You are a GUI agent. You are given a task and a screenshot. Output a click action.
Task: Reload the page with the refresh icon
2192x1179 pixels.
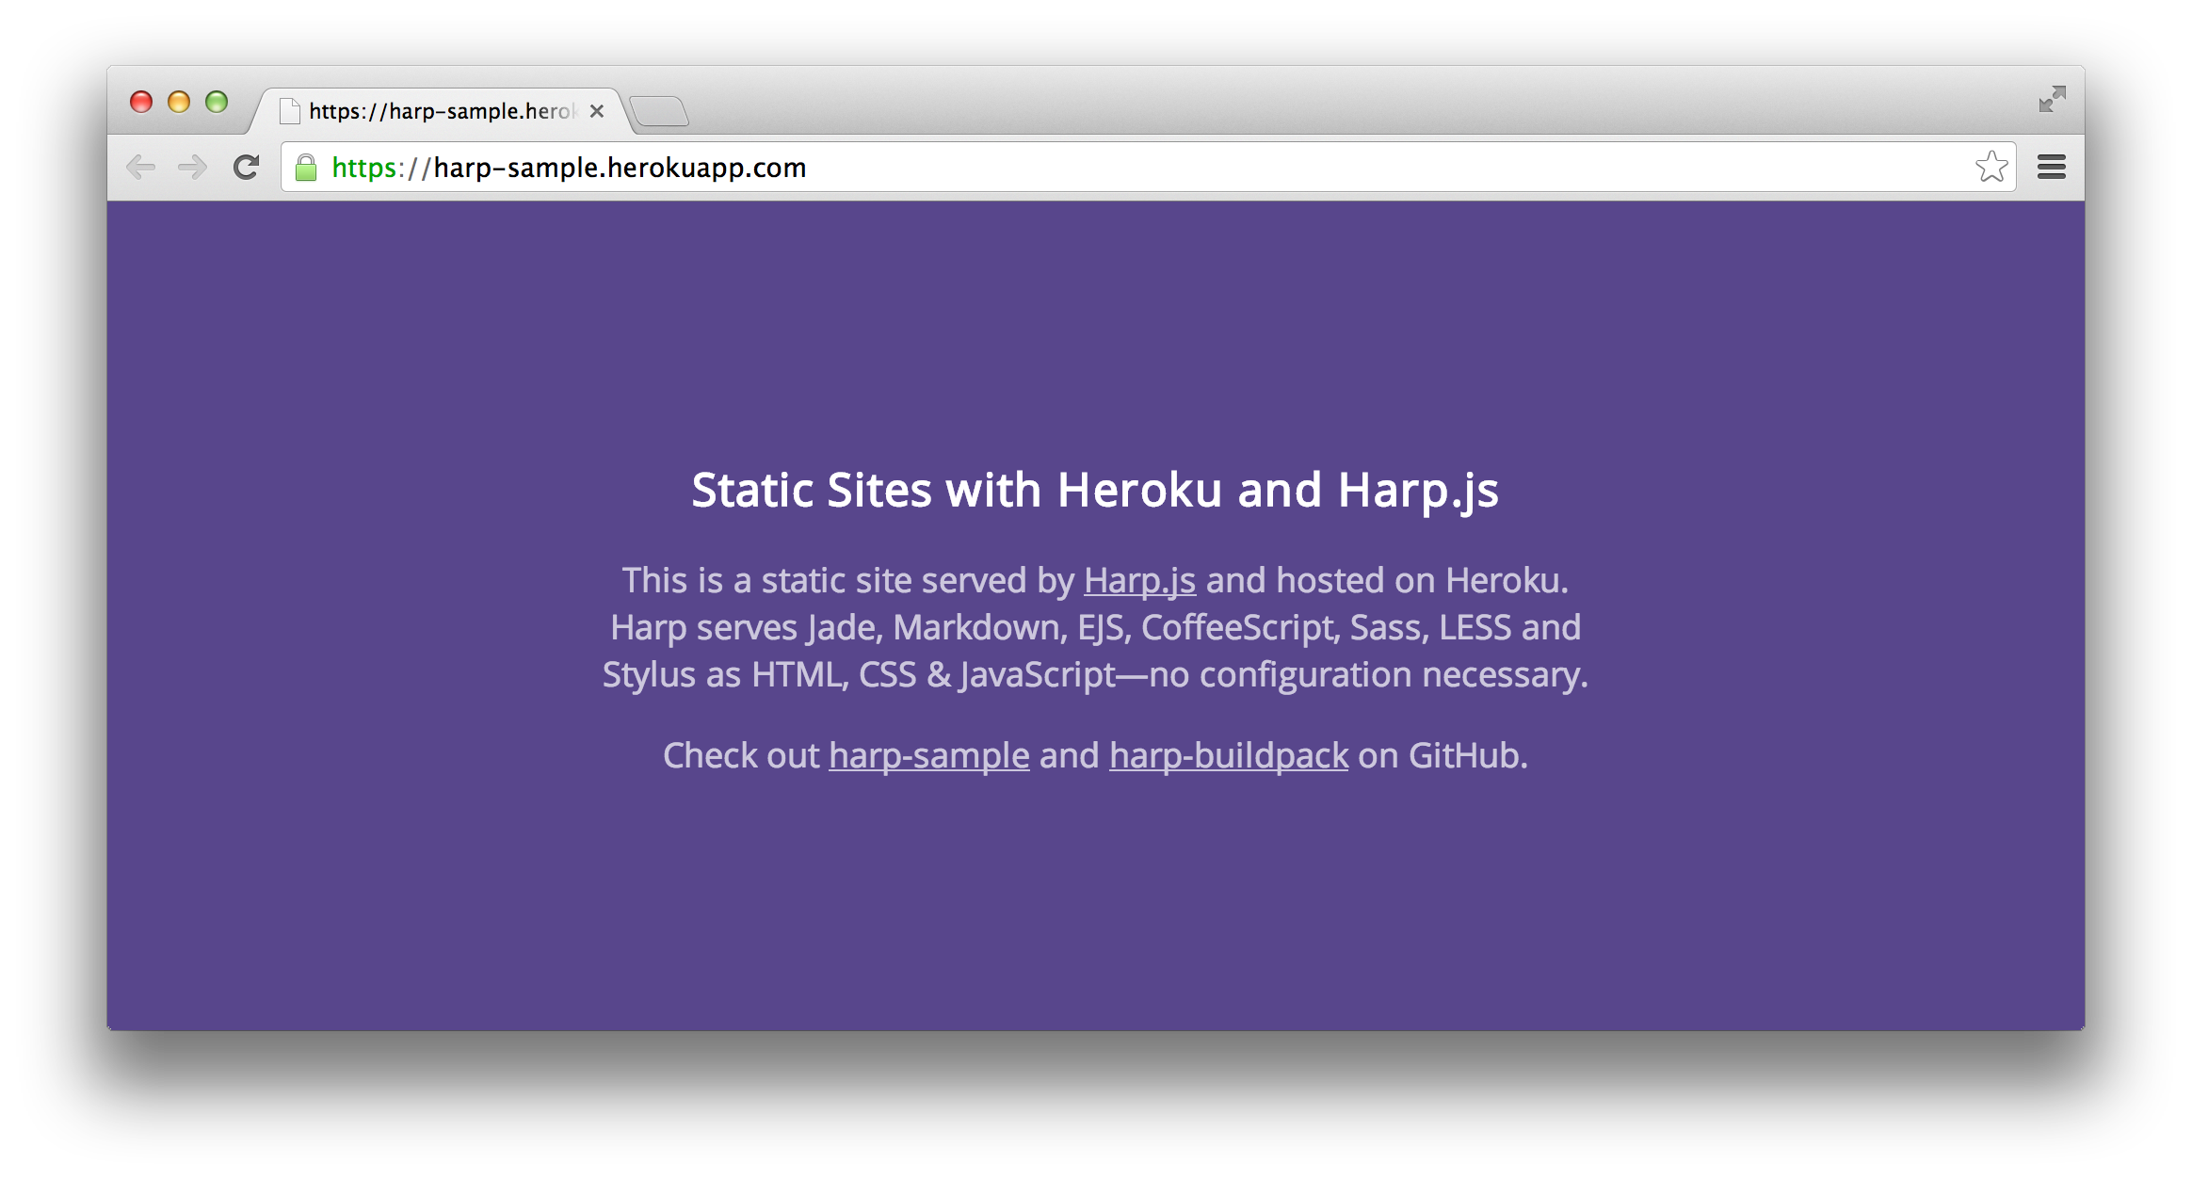tap(247, 168)
